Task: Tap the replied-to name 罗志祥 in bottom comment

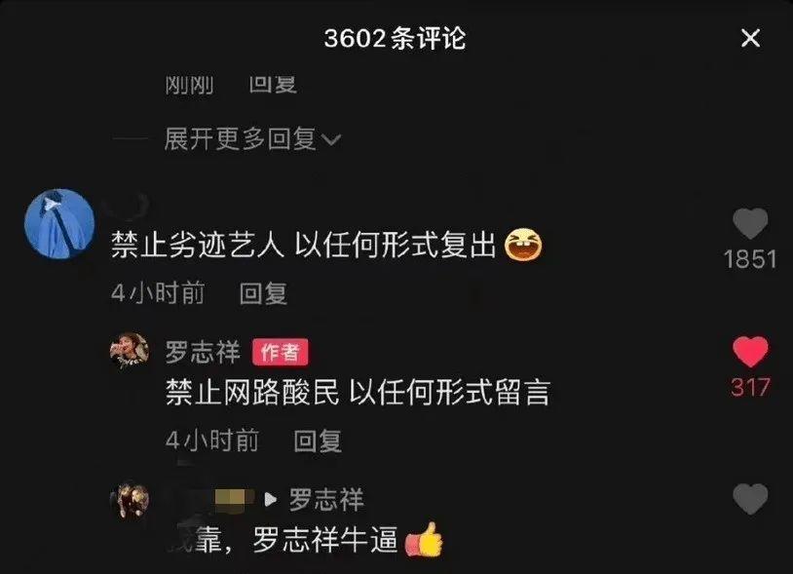Action: pyautogui.click(x=326, y=500)
